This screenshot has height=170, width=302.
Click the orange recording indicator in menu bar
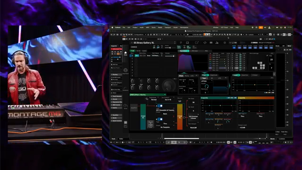[261, 27]
